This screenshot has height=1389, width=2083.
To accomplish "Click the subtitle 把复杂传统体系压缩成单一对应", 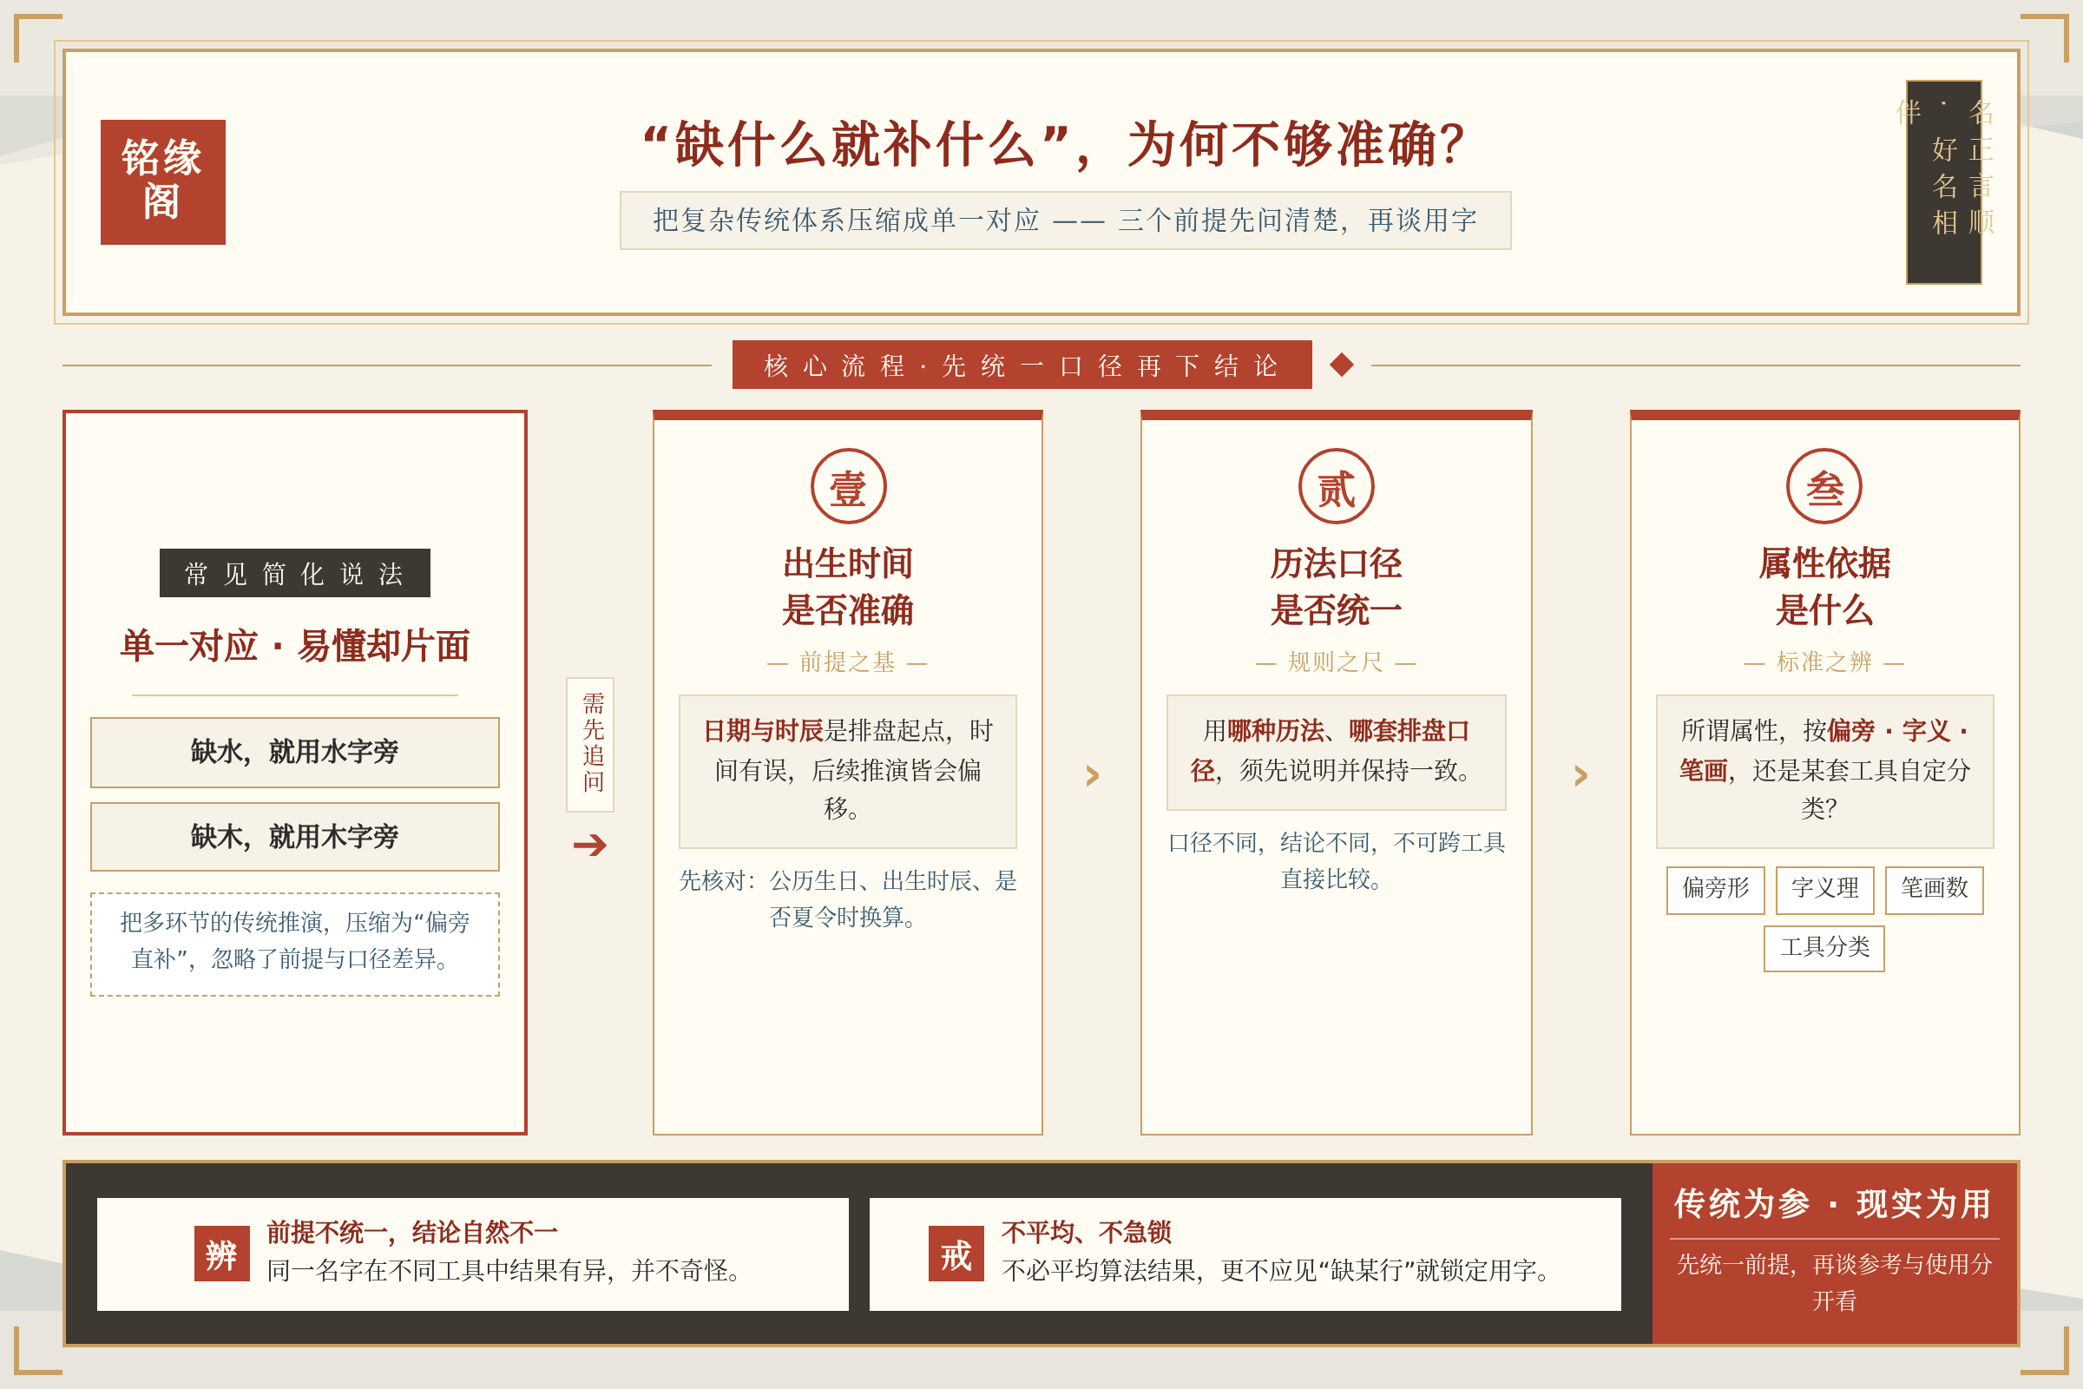I will point(1066,221).
